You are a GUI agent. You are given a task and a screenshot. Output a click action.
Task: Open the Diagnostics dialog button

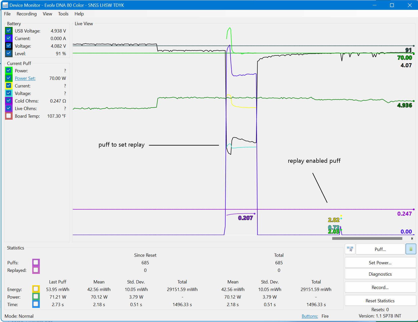(x=380, y=274)
